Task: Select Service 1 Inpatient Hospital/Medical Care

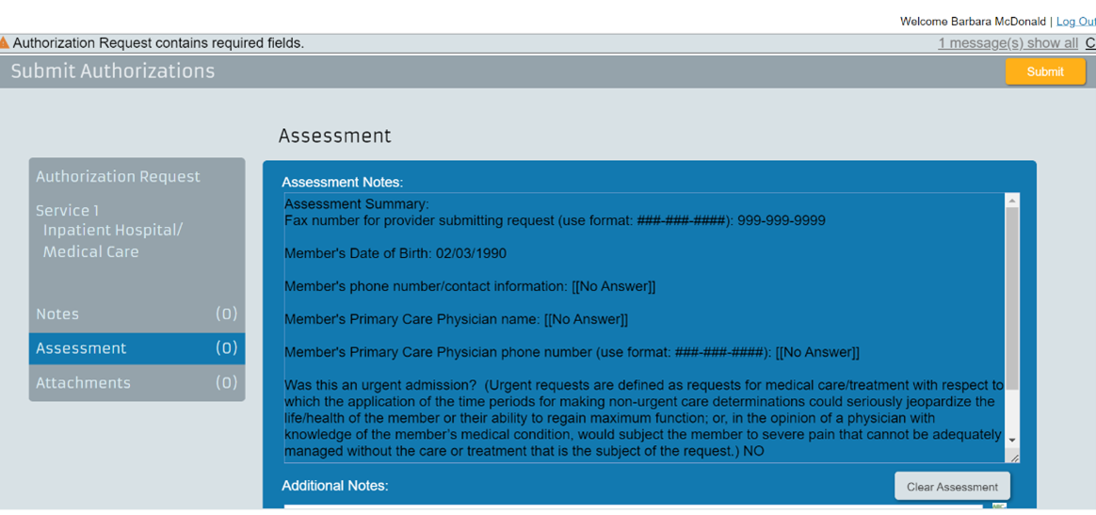Action: [x=108, y=231]
